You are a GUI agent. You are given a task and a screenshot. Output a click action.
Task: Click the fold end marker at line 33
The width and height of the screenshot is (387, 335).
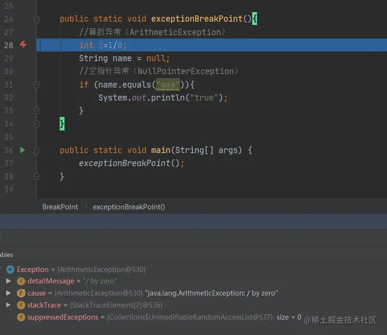click(37, 111)
